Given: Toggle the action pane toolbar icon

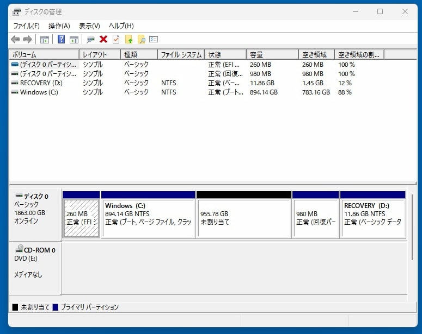Looking at the screenshot, I should tap(74, 39).
